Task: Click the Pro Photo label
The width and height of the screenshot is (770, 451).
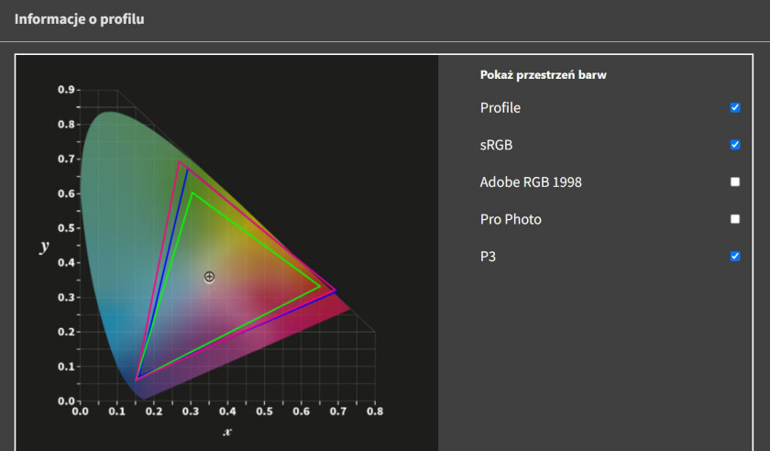Action: [511, 219]
